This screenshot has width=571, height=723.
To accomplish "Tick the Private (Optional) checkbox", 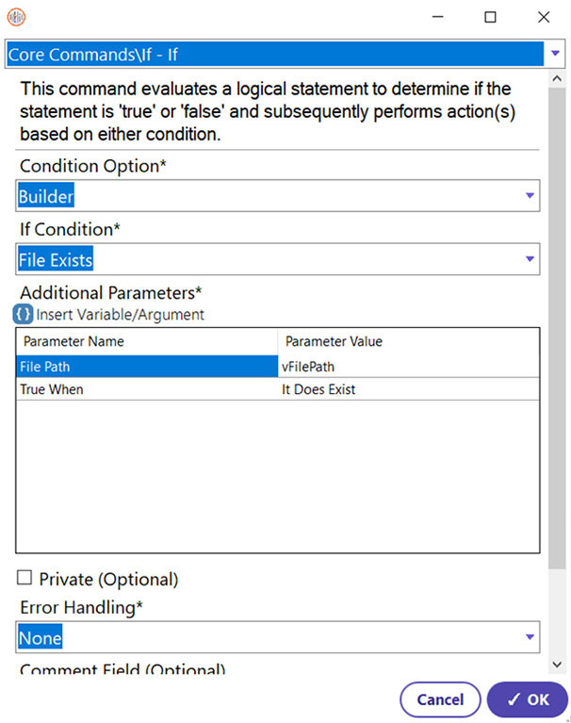I will coord(24,578).
